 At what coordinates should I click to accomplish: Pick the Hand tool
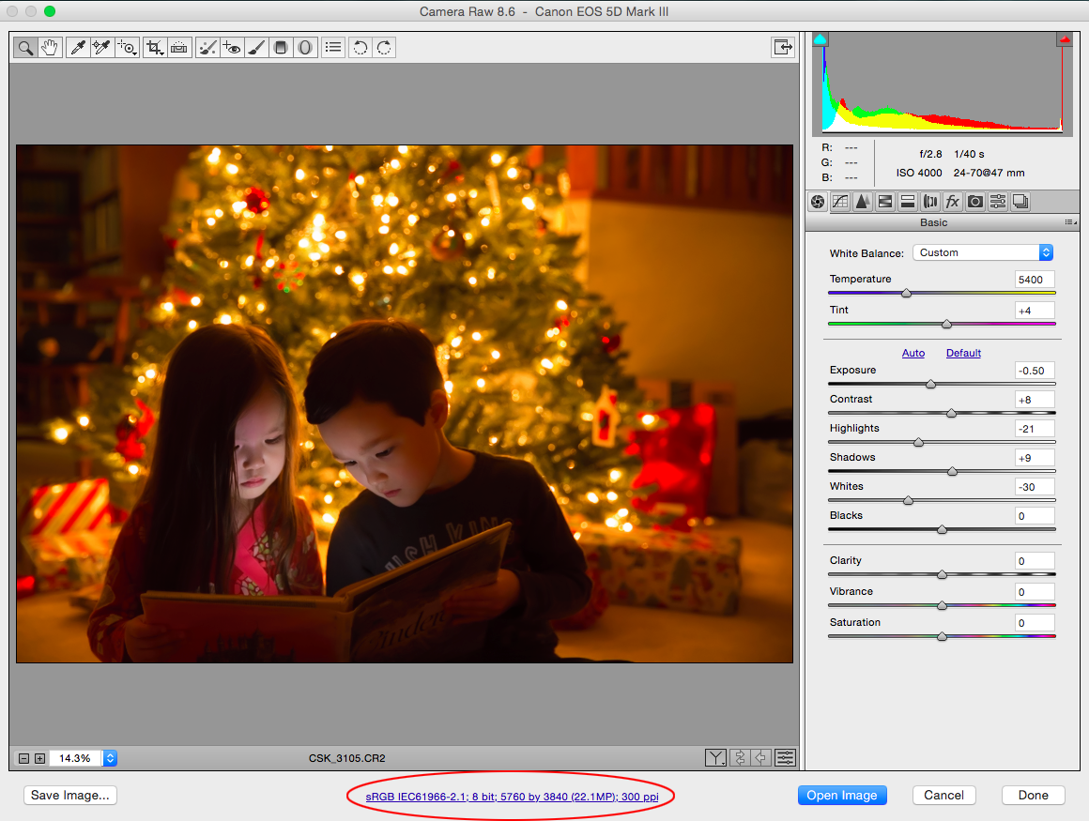point(50,47)
